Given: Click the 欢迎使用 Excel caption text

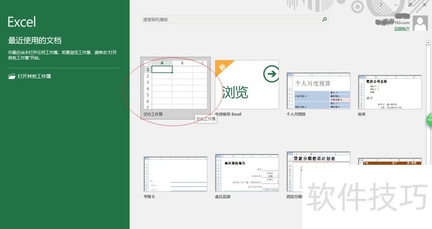Looking at the screenshot, I should click(x=228, y=114).
